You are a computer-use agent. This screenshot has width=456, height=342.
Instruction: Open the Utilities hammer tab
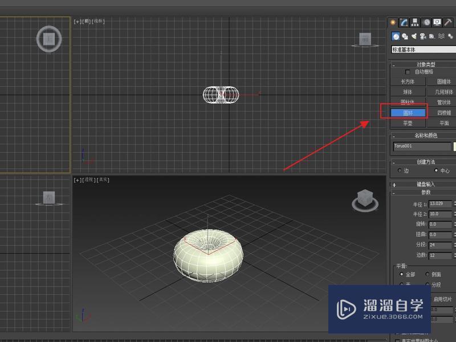coord(448,22)
